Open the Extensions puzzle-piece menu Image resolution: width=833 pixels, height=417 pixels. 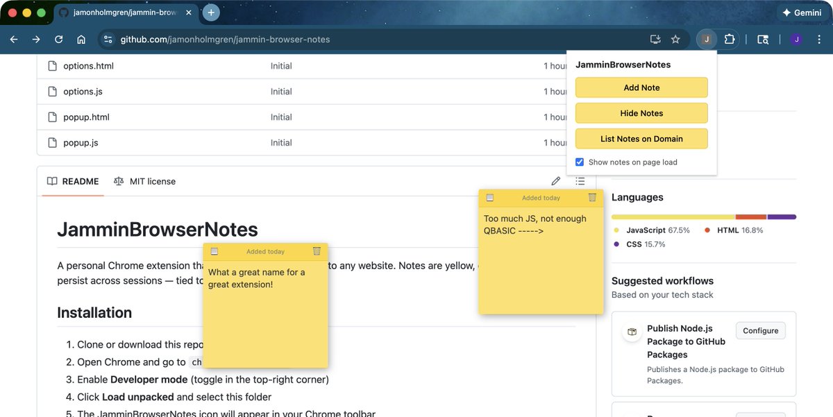click(x=729, y=40)
